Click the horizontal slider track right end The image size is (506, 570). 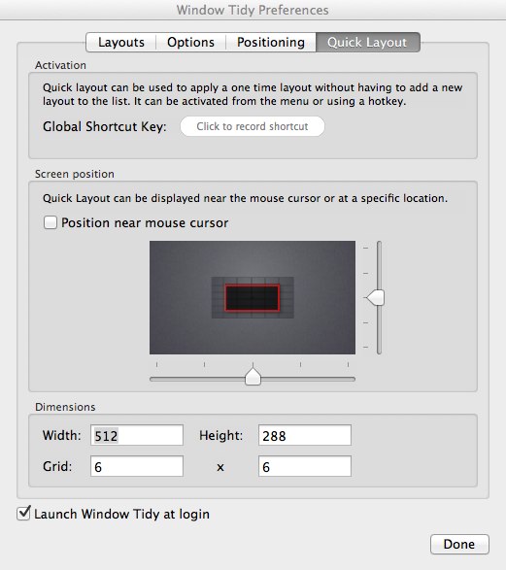[x=352, y=379]
